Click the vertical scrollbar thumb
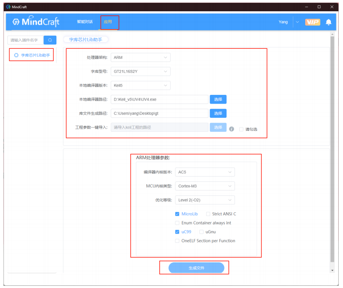343x288 pixels. point(332,149)
